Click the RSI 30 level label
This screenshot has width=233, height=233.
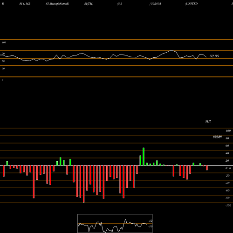pos(3,69)
